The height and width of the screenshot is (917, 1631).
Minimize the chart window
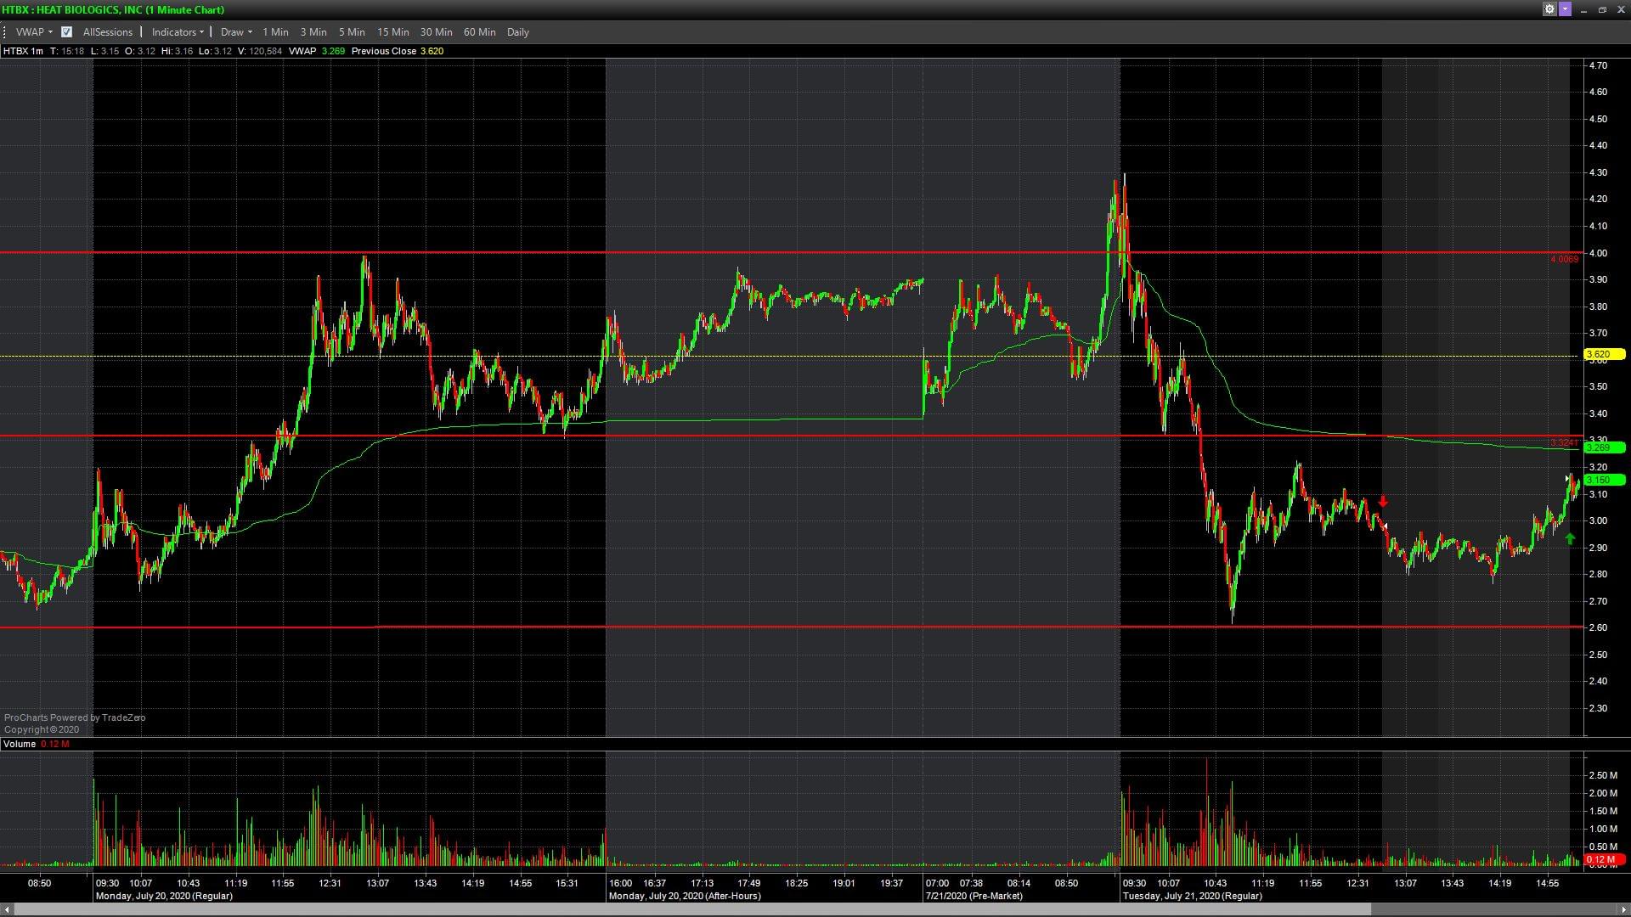tap(1583, 9)
